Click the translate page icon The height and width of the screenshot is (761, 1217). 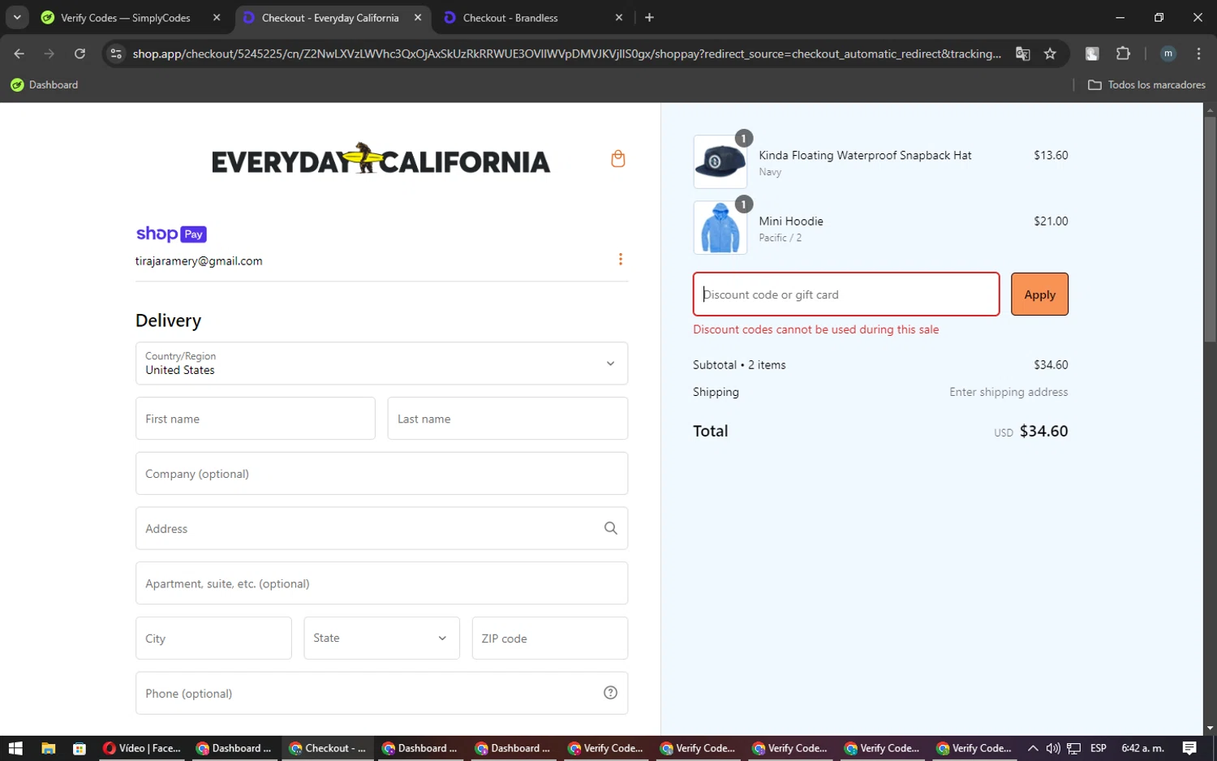tap(1023, 54)
